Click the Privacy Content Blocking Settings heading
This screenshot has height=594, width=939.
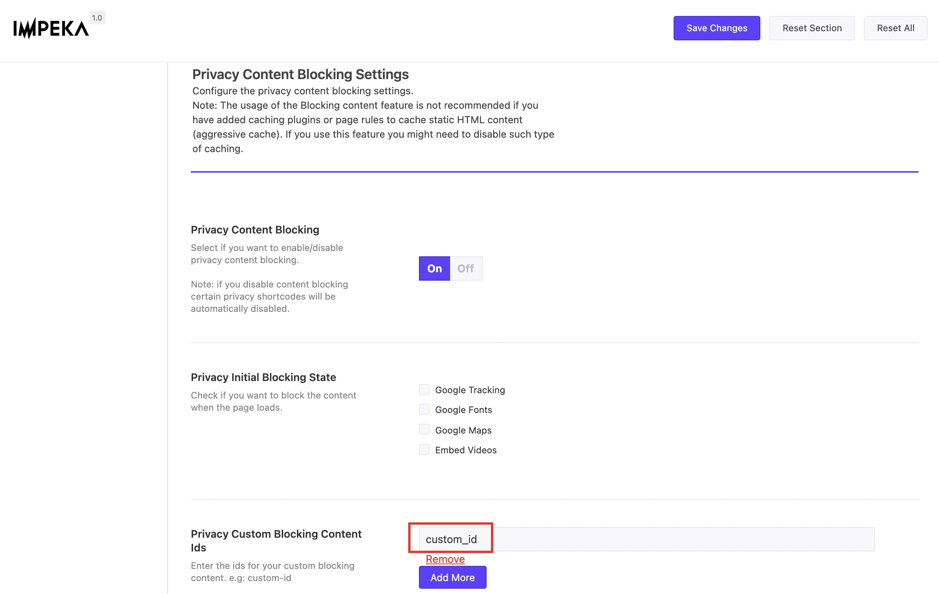point(300,74)
